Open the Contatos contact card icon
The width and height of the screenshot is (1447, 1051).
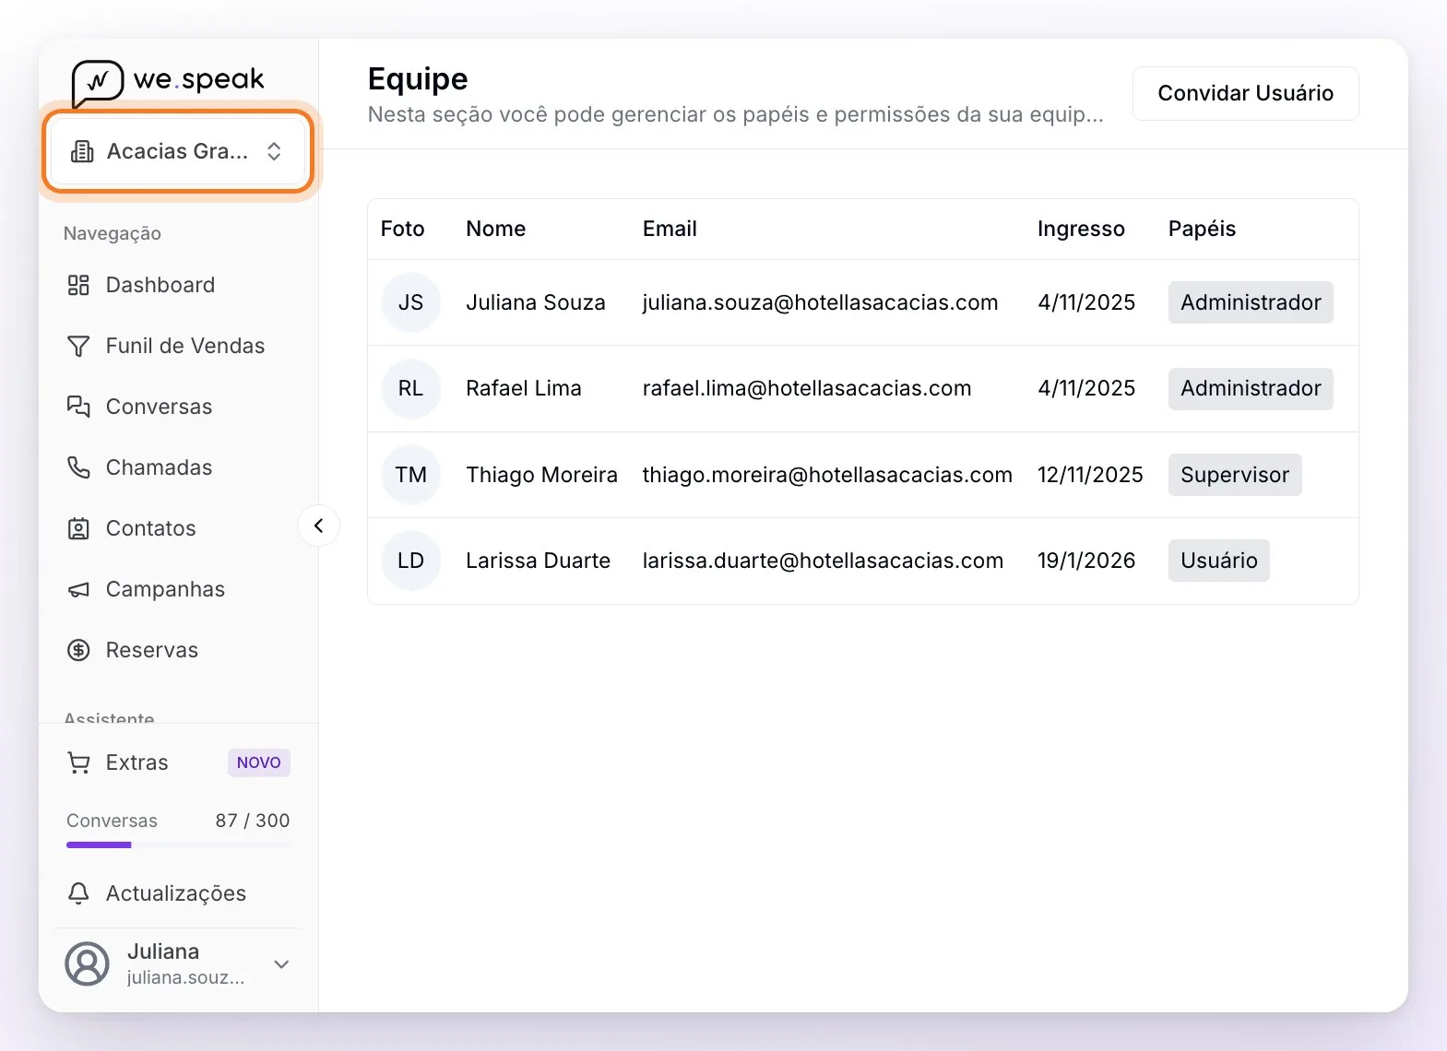point(78,528)
